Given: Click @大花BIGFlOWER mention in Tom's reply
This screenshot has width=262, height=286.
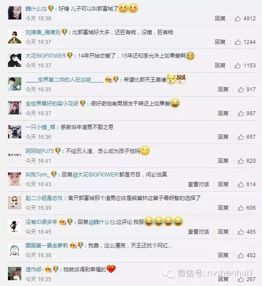Looking at the screenshot, I should 96,175.
